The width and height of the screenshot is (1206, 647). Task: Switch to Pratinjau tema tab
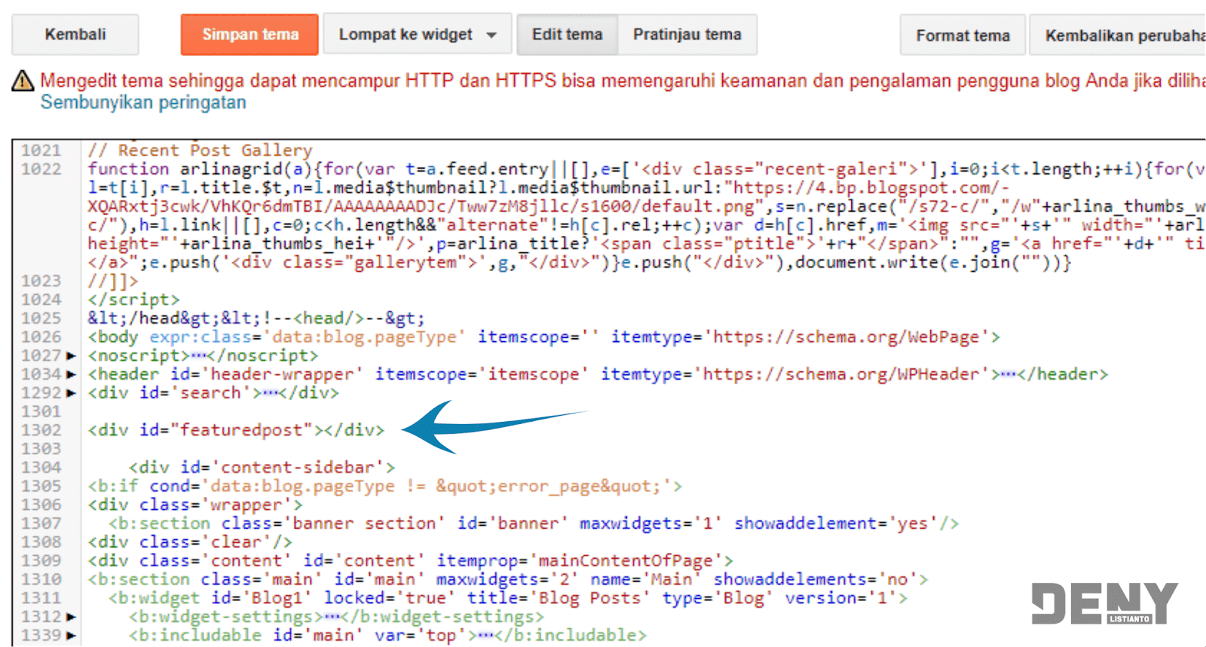687,35
